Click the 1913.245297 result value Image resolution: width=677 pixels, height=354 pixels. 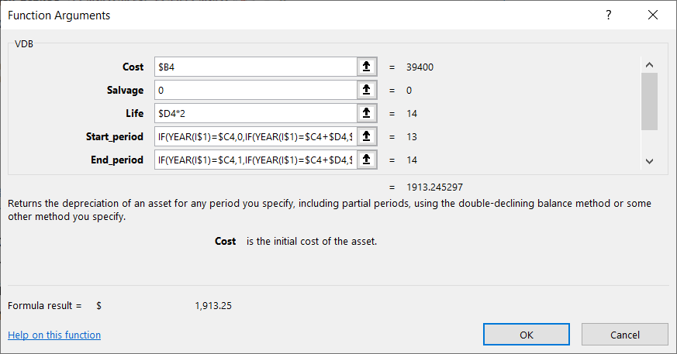pyautogui.click(x=435, y=187)
